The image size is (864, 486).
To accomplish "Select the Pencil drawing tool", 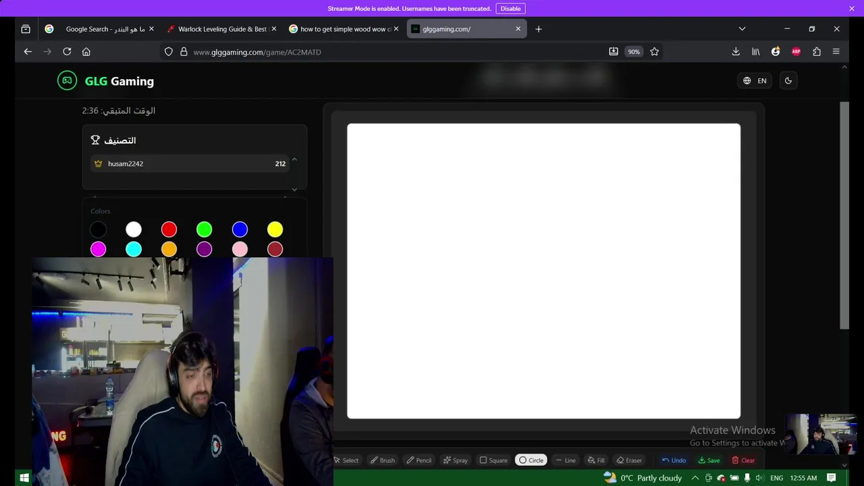I will (x=418, y=460).
